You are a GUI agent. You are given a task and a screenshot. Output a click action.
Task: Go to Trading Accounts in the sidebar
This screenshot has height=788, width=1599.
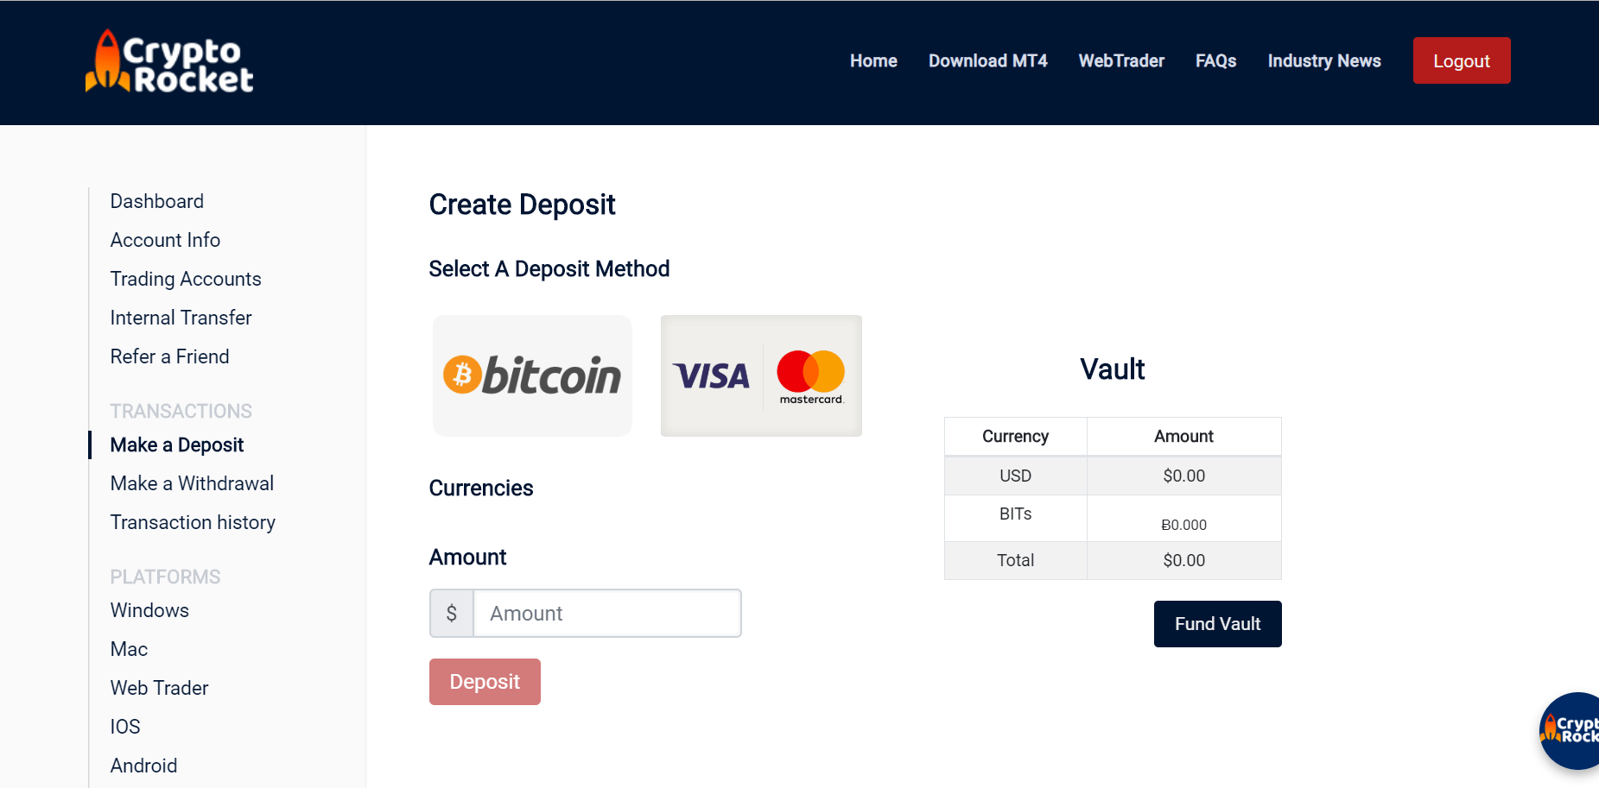pos(186,279)
